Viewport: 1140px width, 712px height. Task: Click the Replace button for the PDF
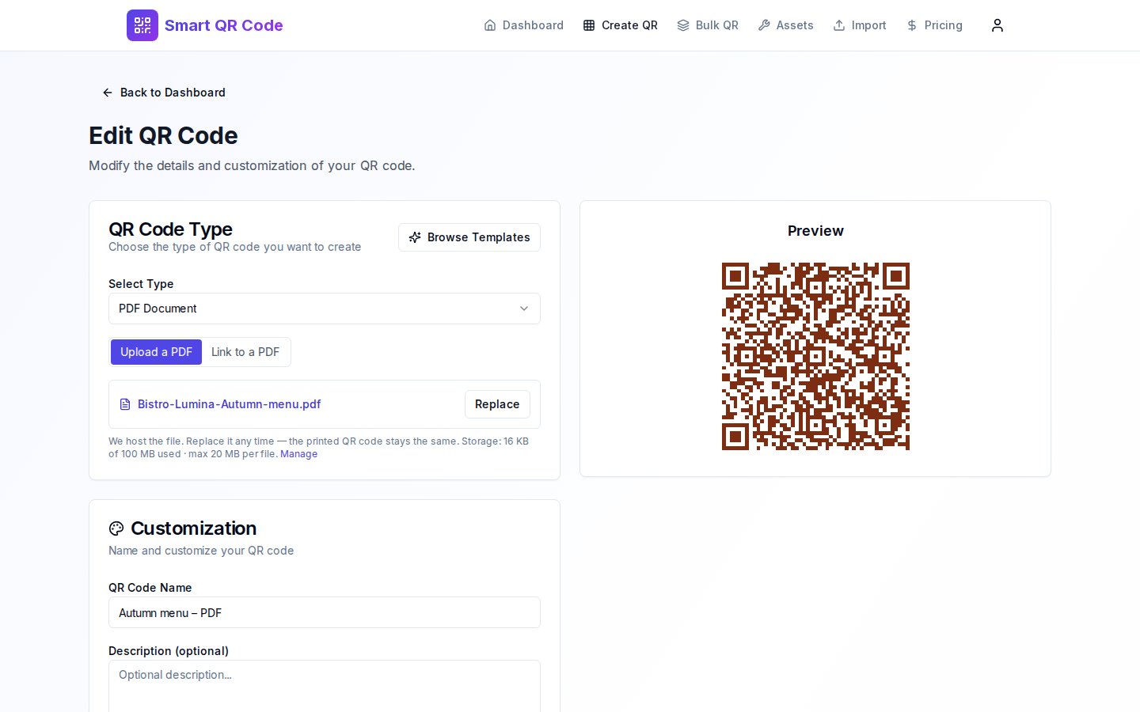pos(497,404)
